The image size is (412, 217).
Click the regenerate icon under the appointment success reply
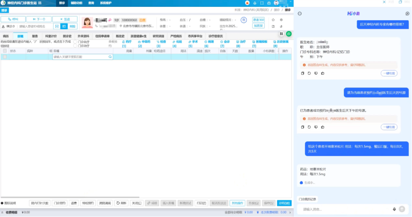pos(309,127)
